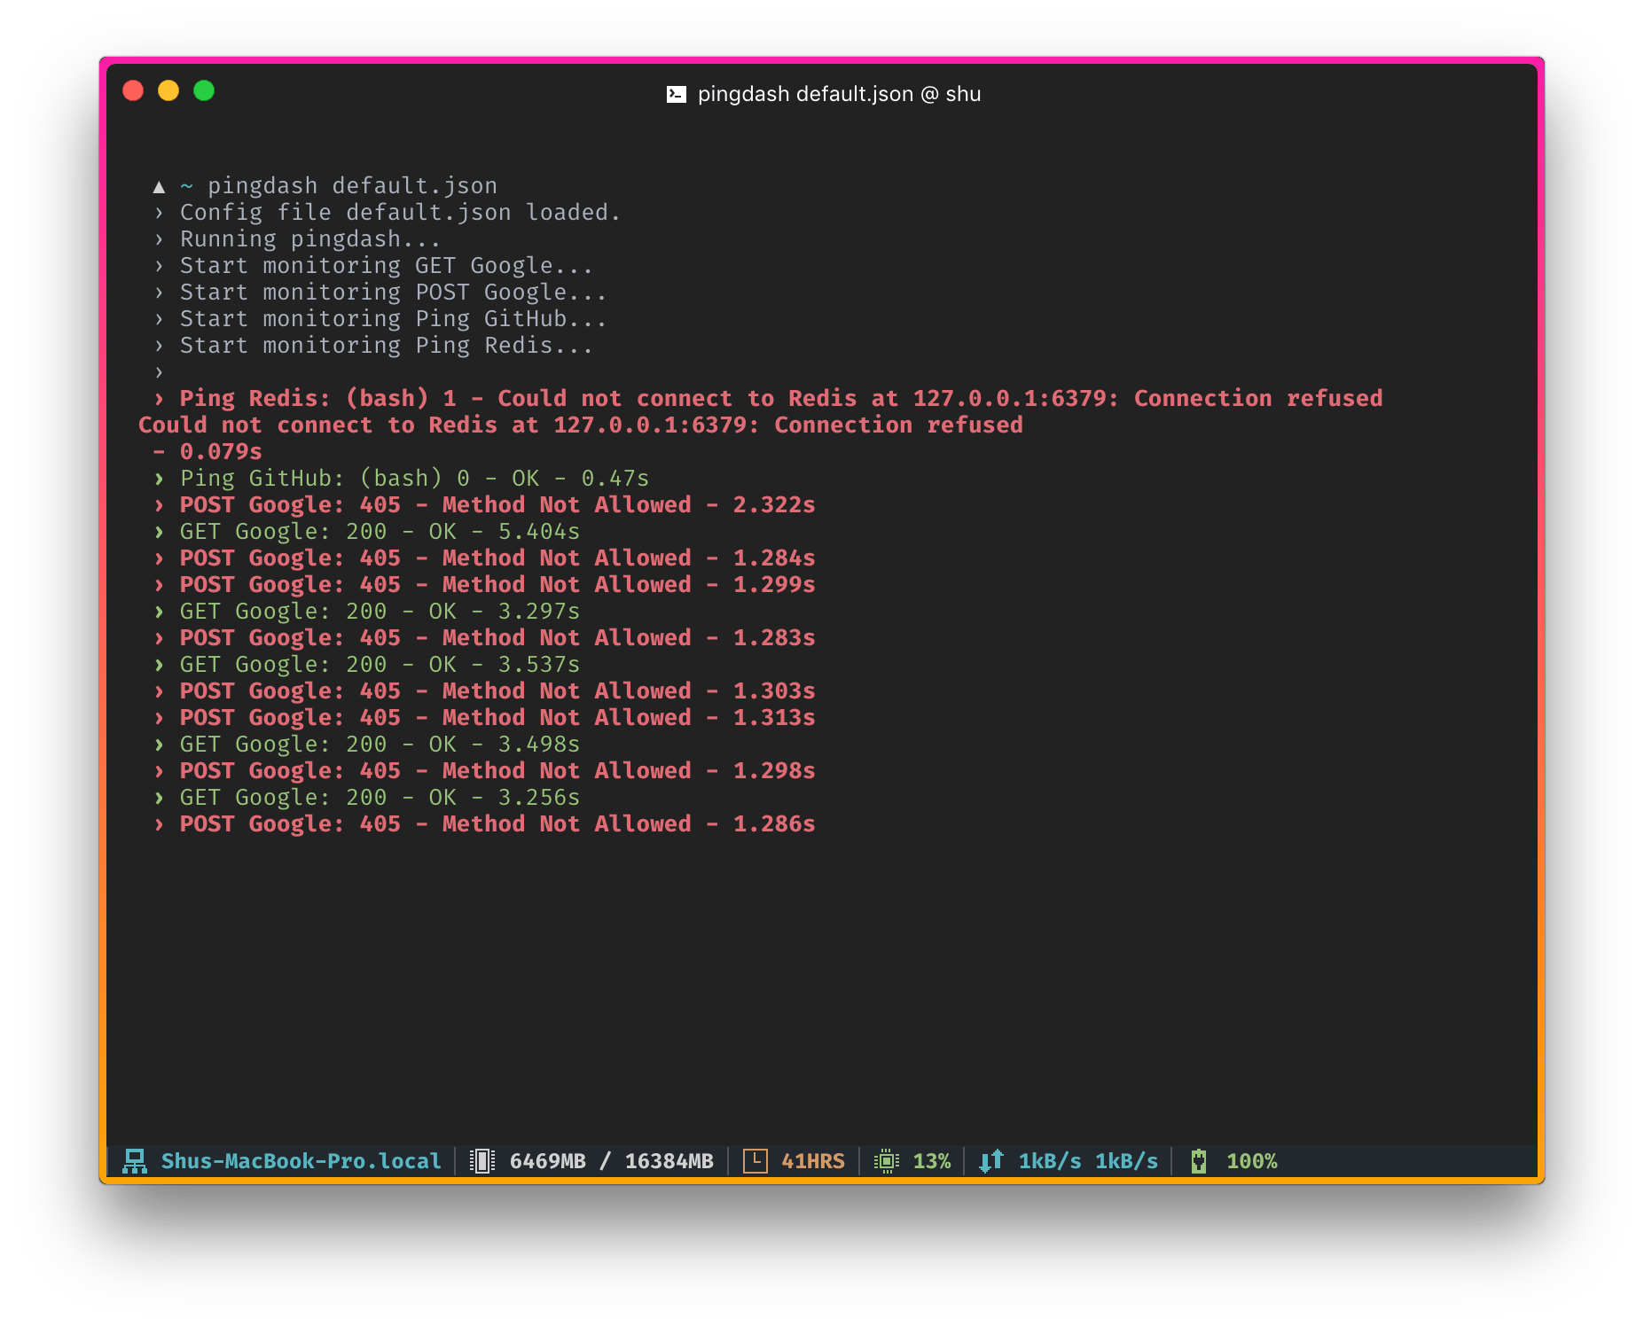The height and width of the screenshot is (1326, 1644).
Task: Click the window title 'pingdash default.json @ shu'
Action: pos(839,94)
